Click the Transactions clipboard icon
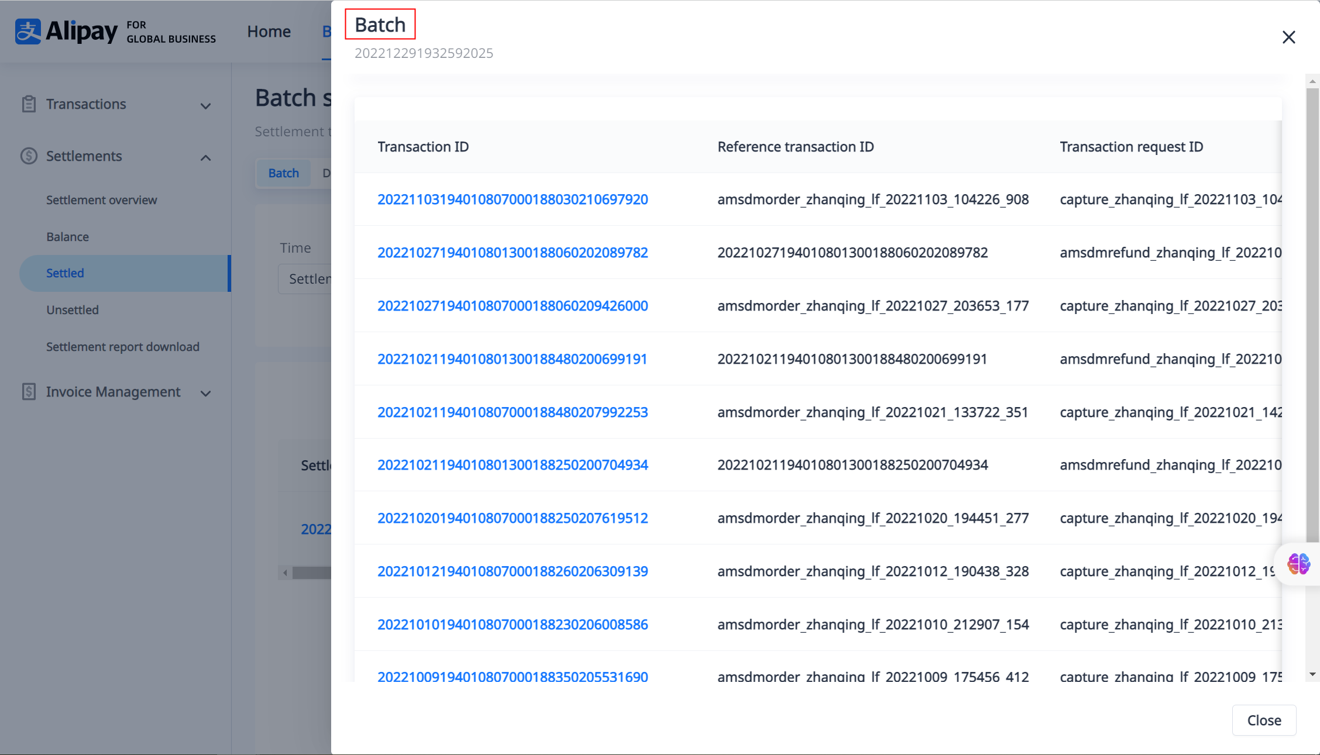This screenshot has width=1320, height=755. pos(29,104)
